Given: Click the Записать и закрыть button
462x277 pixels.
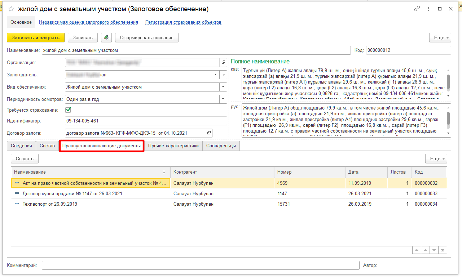Looking at the screenshot, I should pyautogui.click(x=36, y=37).
